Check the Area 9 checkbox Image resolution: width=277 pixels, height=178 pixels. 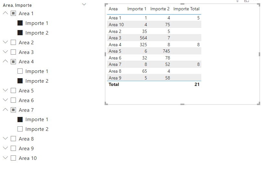[x=13, y=148]
